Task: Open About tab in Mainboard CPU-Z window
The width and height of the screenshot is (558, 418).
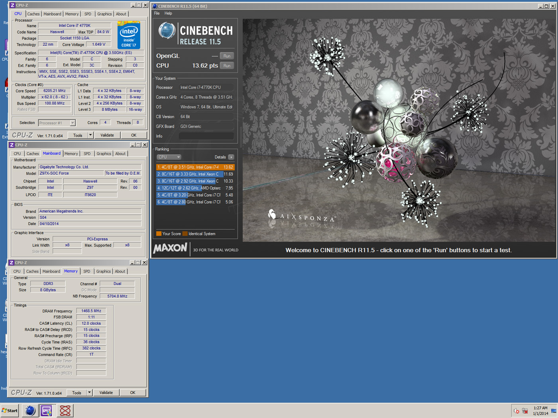Action: 120,154
